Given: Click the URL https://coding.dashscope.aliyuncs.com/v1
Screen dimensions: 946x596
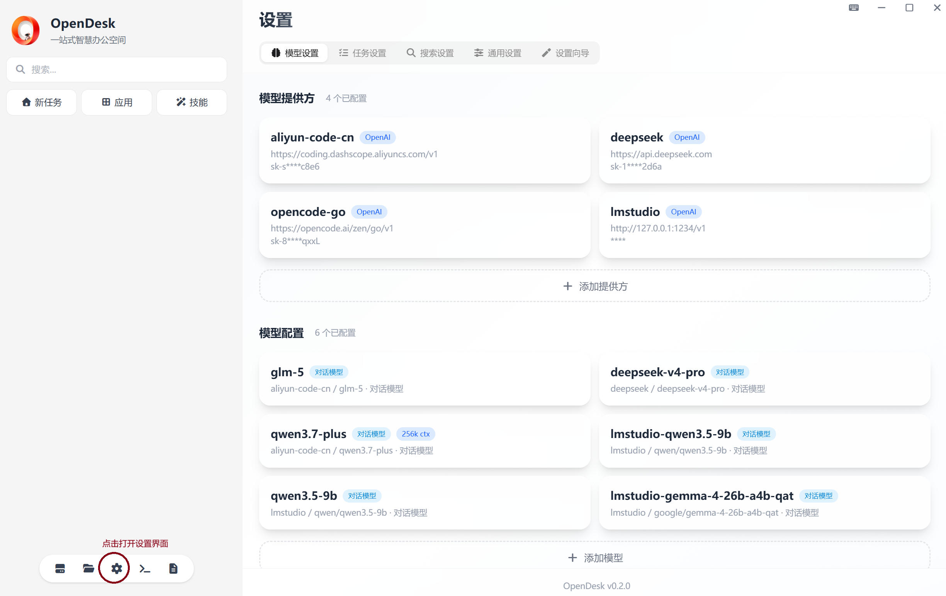Looking at the screenshot, I should pos(354,154).
